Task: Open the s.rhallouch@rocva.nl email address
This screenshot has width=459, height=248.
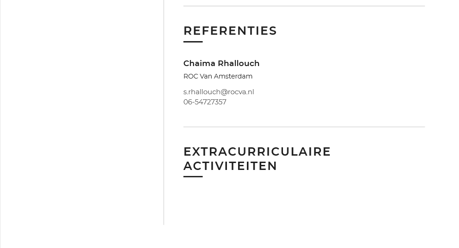Action: click(x=219, y=92)
